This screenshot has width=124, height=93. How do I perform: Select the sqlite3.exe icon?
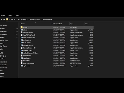pos(22,66)
